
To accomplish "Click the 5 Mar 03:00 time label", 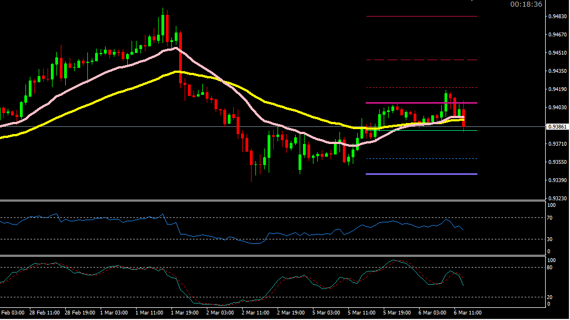I will tap(326, 313).
